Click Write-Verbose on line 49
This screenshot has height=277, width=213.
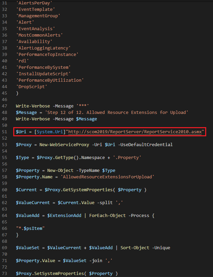click(x=33, y=119)
